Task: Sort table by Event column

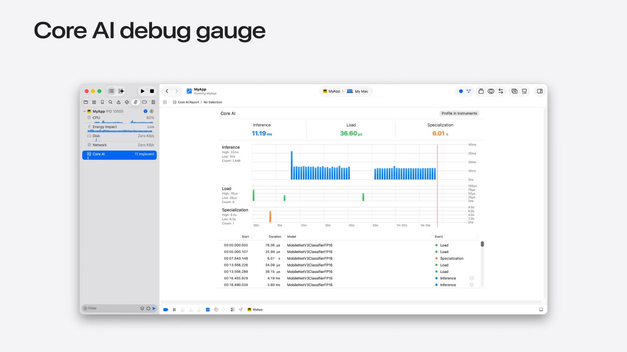Action: (439, 237)
